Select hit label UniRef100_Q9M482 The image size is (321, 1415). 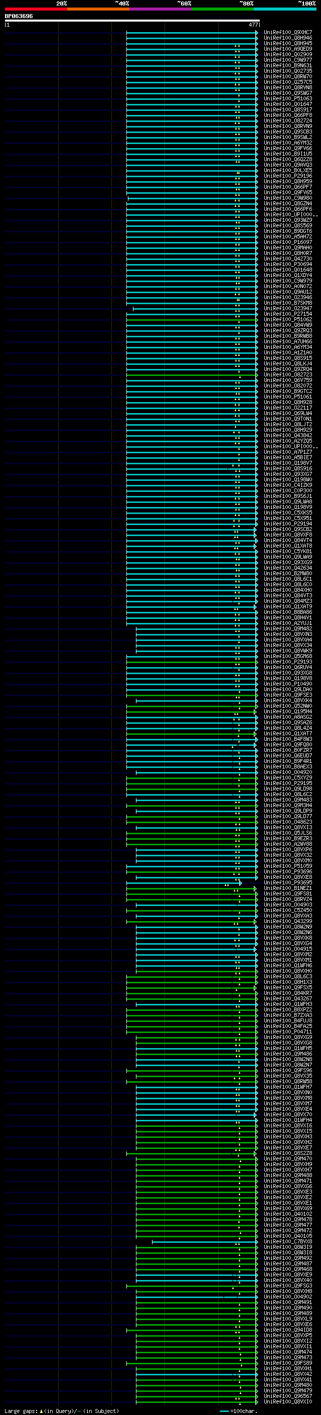click(288, 628)
